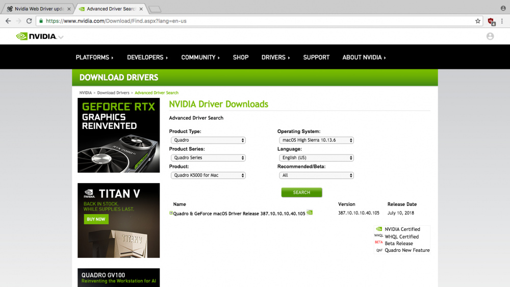Open the PLATFORMS menu
Image resolution: width=510 pixels, height=287 pixels.
tap(95, 58)
